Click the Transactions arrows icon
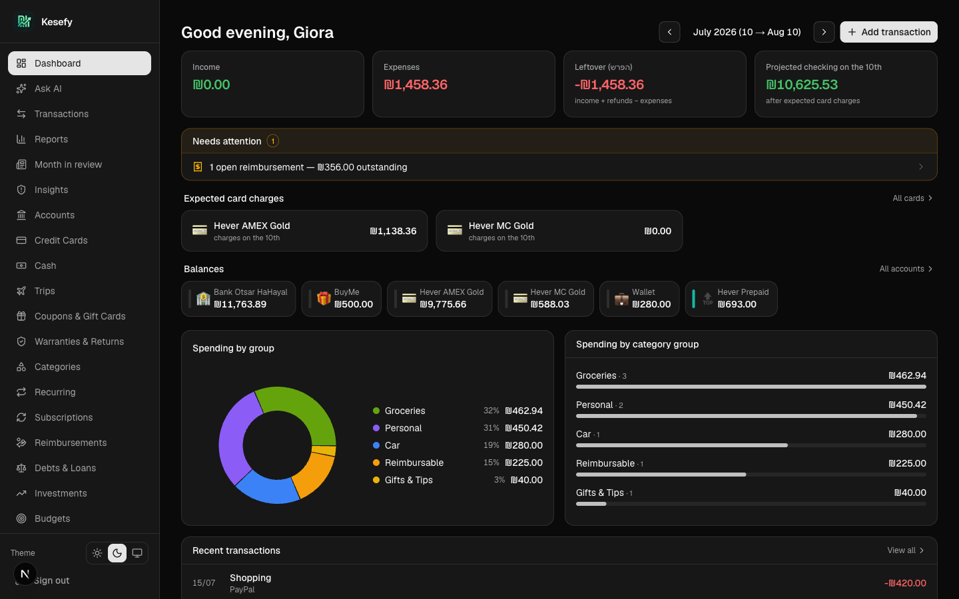Screen dimensions: 959x599 point(21,114)
